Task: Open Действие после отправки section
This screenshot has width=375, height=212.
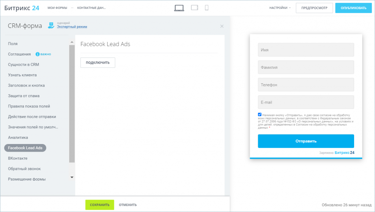Action: [x=32, y=117]
